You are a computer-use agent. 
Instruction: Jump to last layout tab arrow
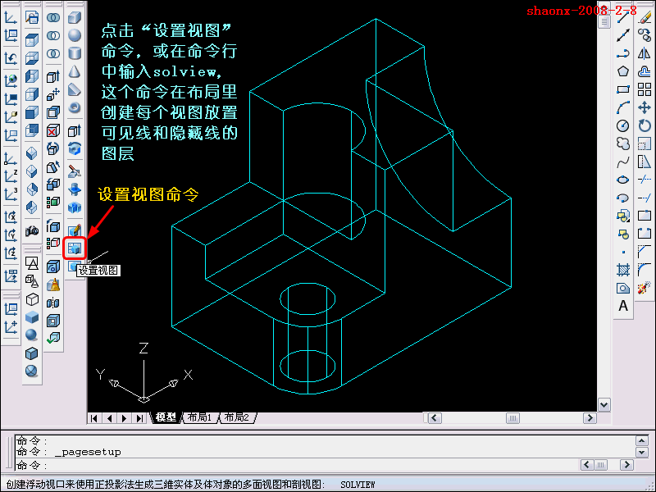point(139,418)
